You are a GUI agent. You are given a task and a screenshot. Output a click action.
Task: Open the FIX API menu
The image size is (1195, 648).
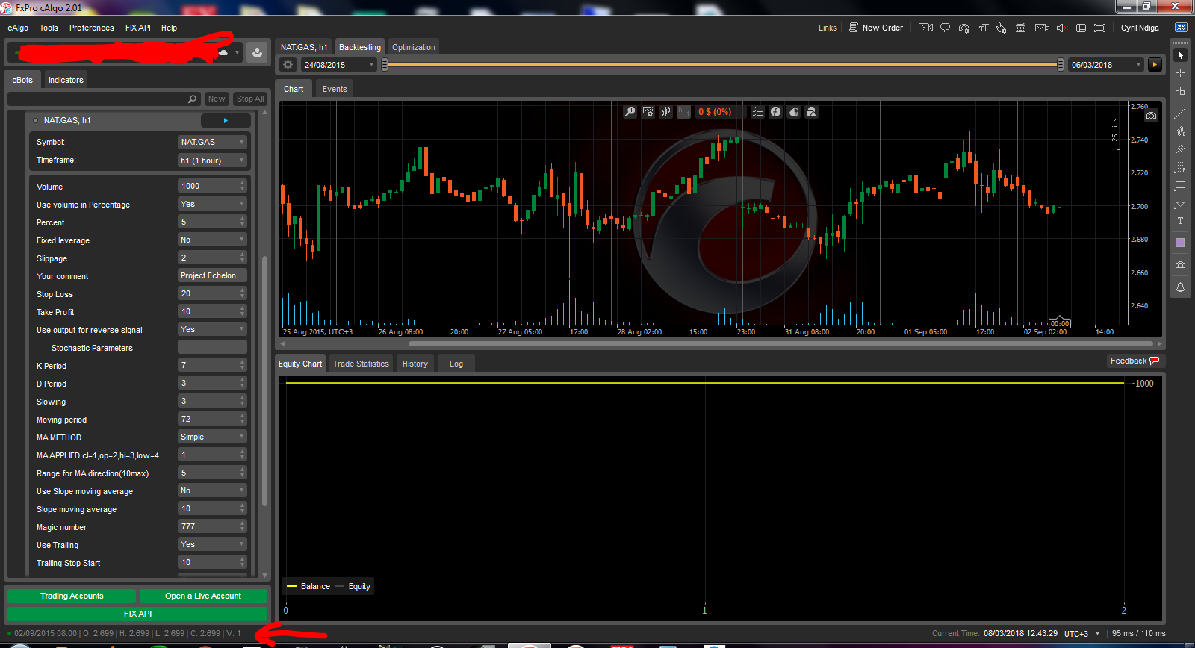tap(138, 28)
